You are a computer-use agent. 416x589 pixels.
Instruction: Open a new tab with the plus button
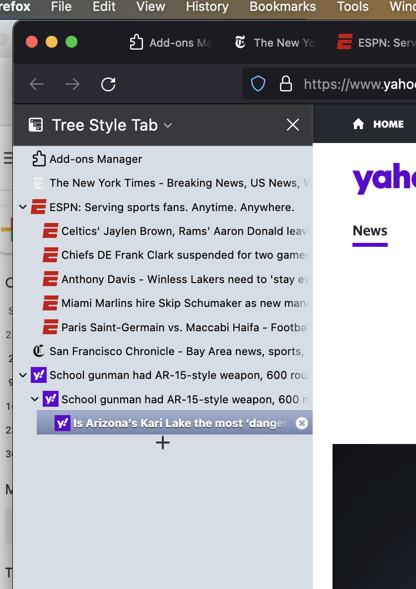click(x=162, y=442)
